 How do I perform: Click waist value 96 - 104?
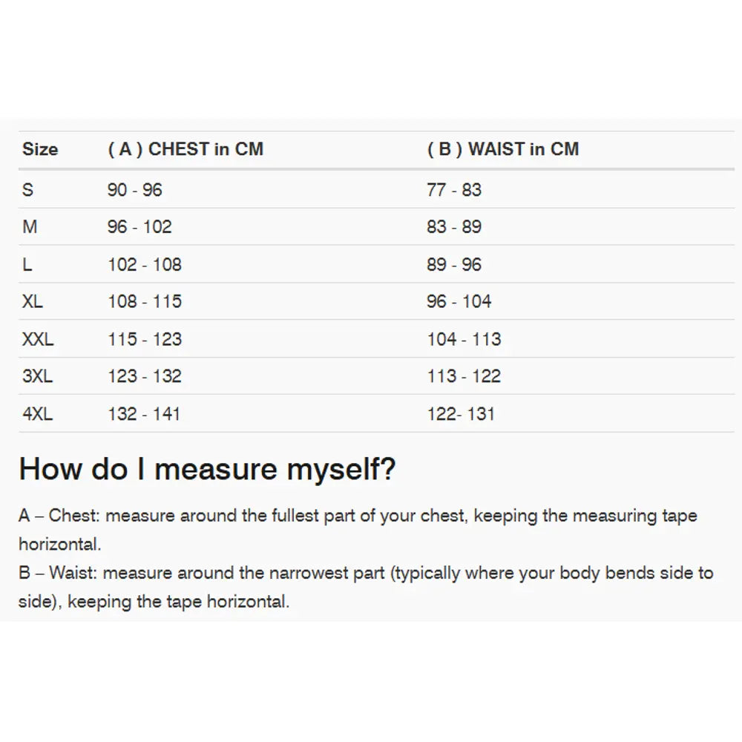(459, 302)
